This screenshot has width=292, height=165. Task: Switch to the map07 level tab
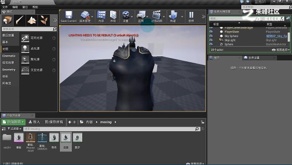point(17,2)
